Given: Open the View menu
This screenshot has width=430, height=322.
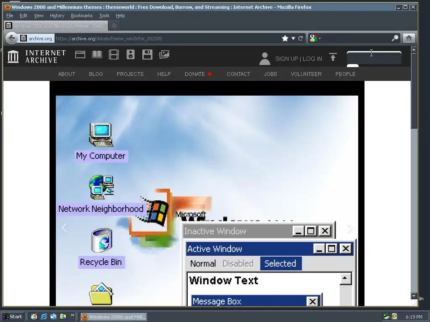Looking at the screenshot, I should click(x=39, y=16).
